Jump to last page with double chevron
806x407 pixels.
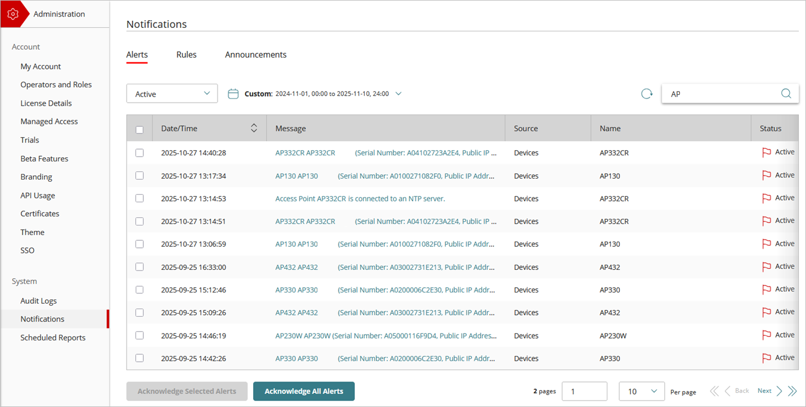click(792, 390)
